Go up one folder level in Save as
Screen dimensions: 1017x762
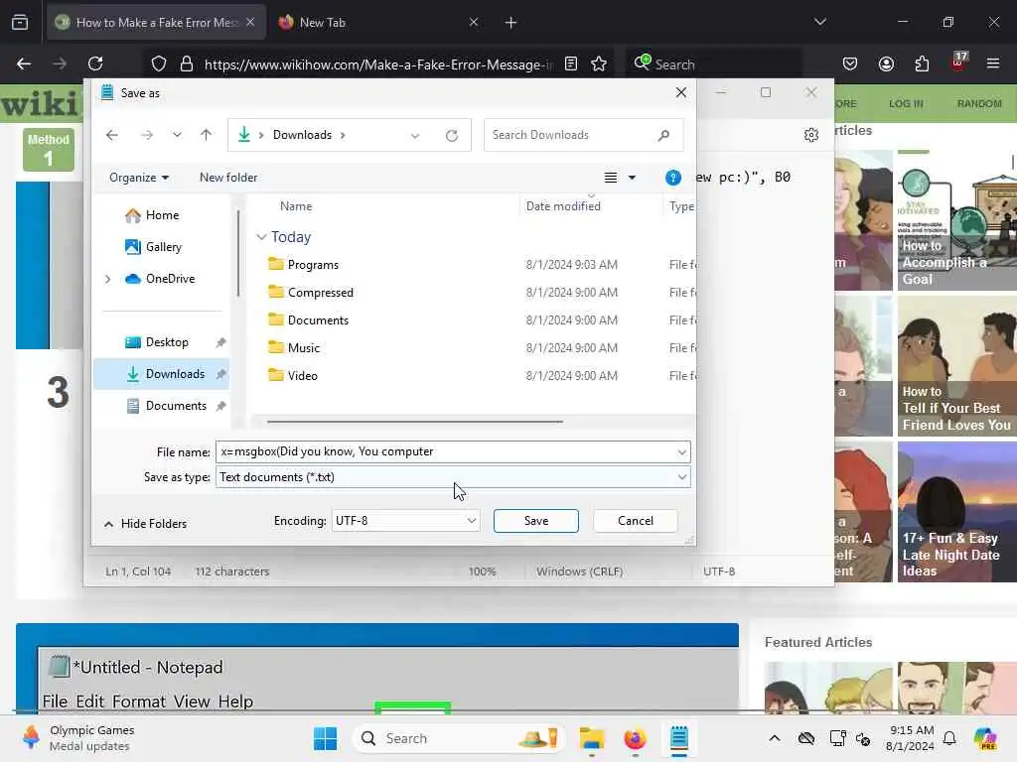pyautogui.click(x=207, y=135)
